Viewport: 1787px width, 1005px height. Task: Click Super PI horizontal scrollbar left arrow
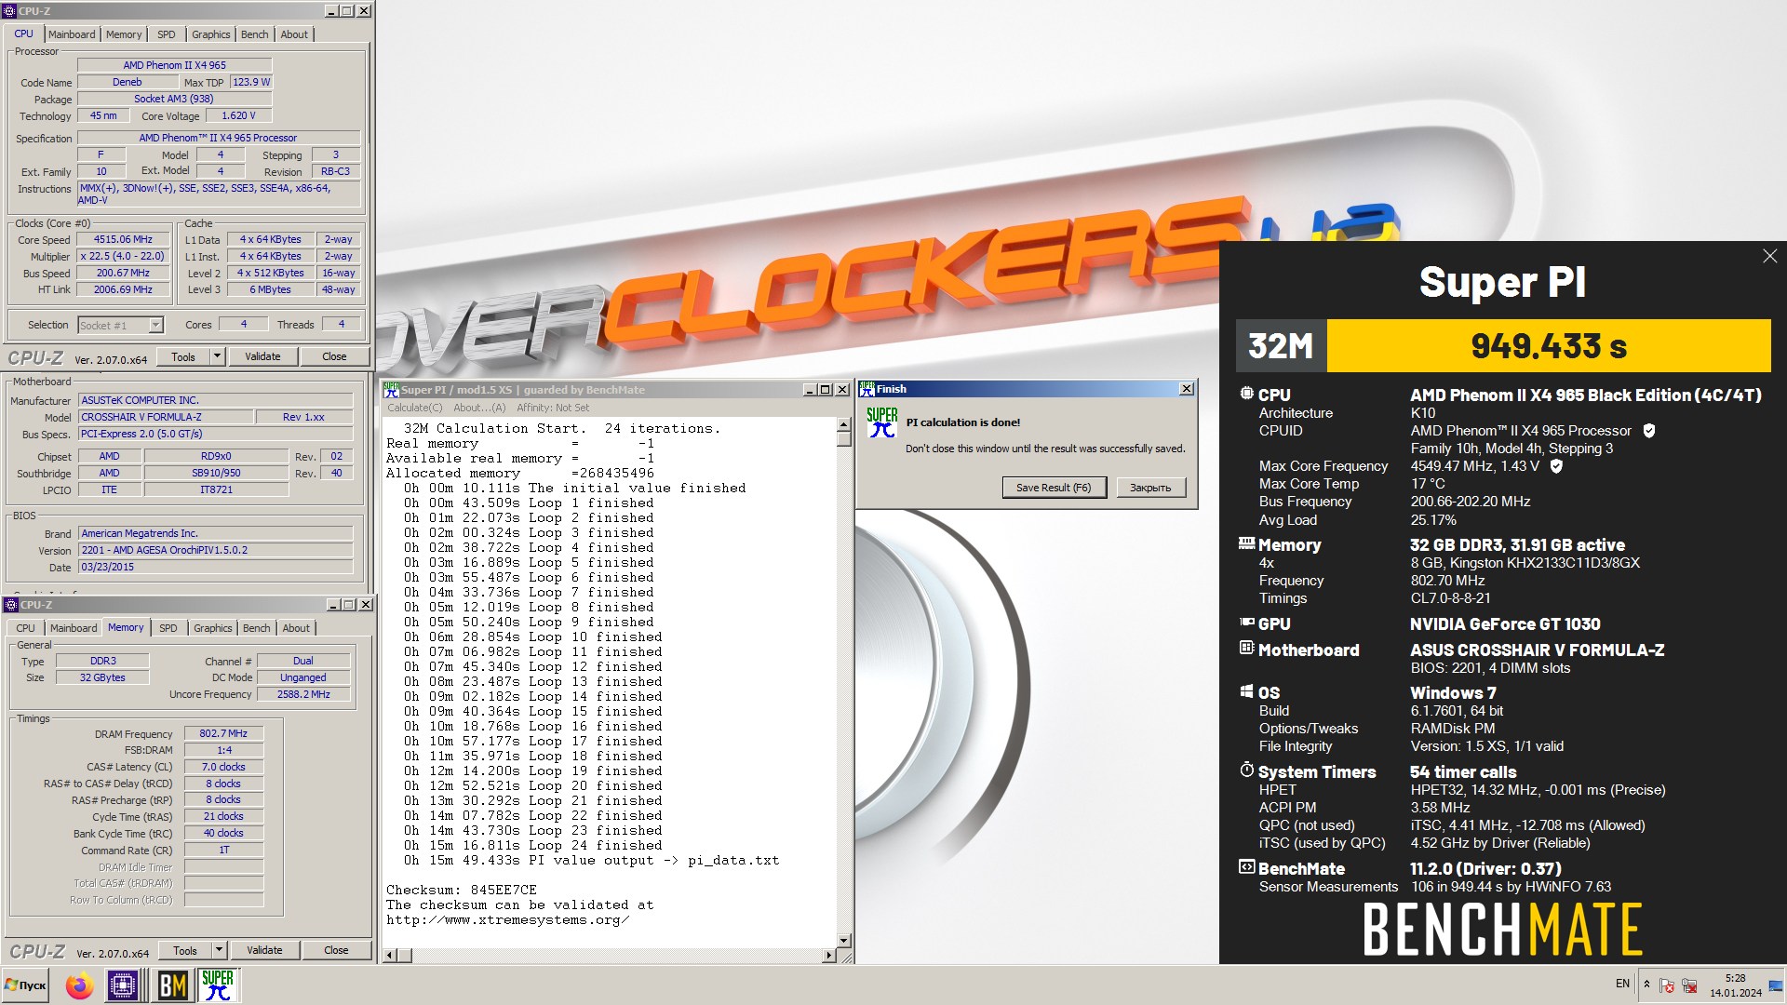point(389,955)
